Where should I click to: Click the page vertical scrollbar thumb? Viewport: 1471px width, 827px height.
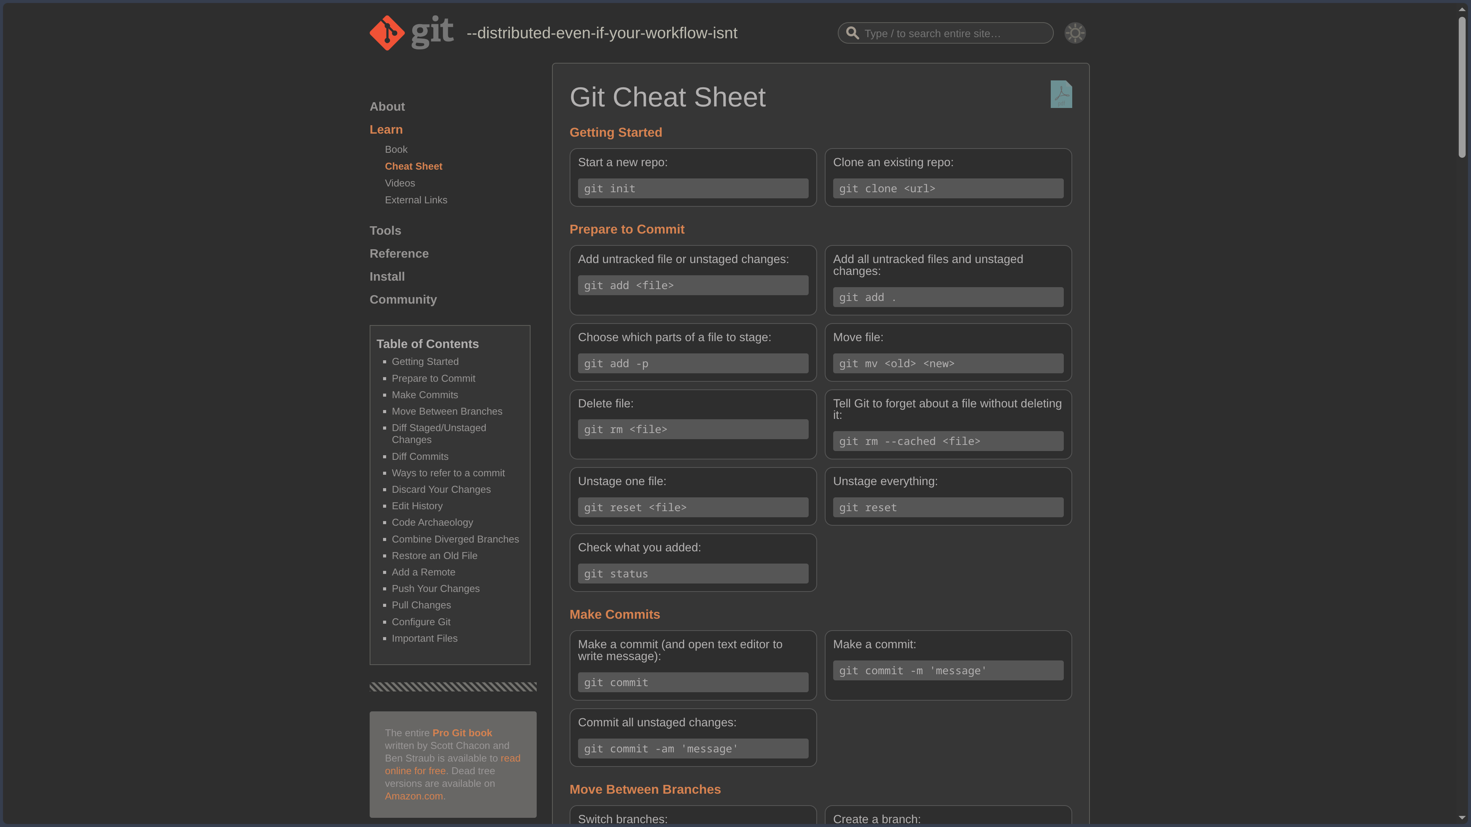(1462, 87)
